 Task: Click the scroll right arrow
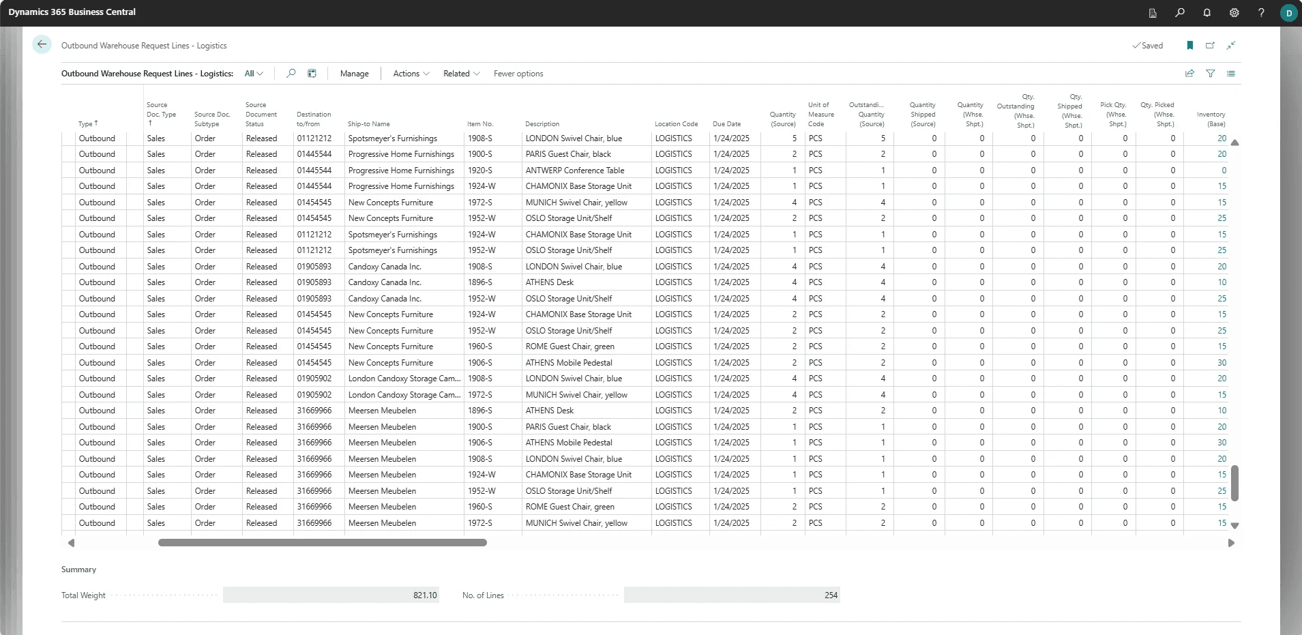pos(1231,543)
